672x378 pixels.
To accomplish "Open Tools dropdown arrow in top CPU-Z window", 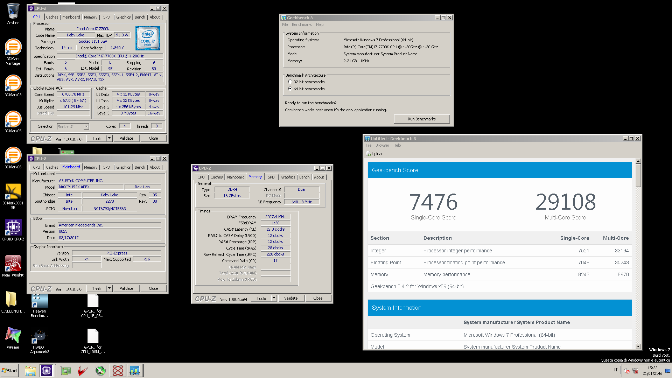I will pyautogui.click(x=109, y=138).
